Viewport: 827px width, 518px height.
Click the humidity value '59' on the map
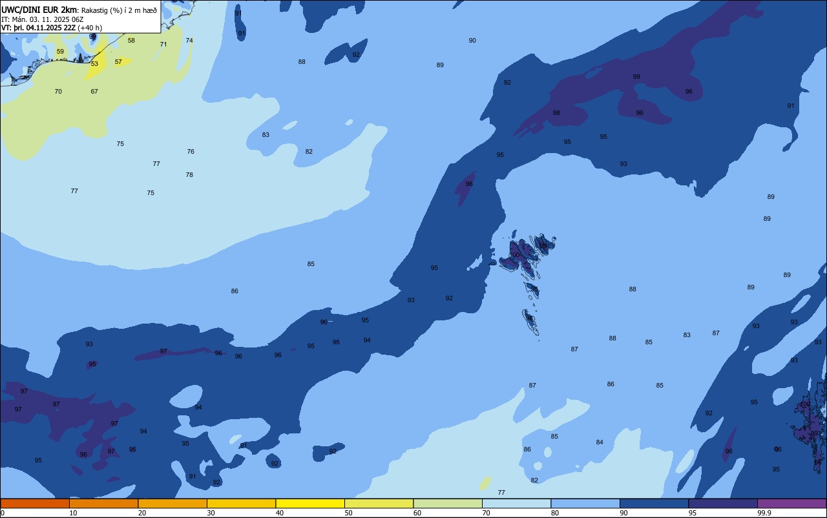60,52
